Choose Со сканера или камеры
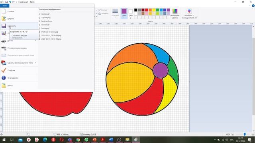The height and width of the screenshot is (143, 255). (x=19, y=48)
